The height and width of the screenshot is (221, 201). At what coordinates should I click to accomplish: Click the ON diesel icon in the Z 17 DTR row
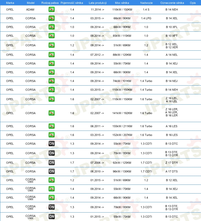[51, 163]
